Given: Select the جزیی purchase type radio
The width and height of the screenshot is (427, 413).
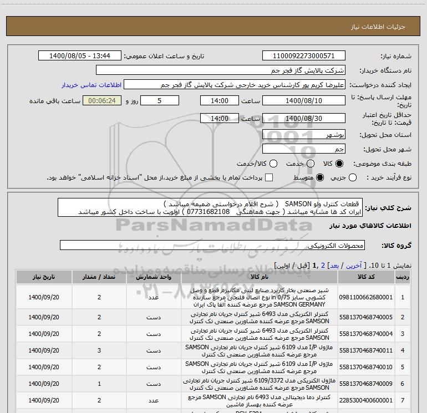Looking at the screenshot, I should [353, 177].
